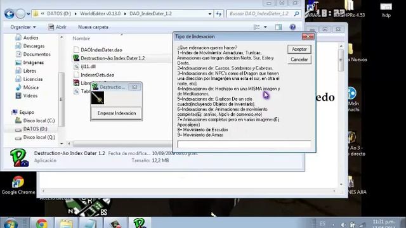Open the view options dropdown arrow
Image resolution: width=406 pixels, height=228 pixels.
[x=265, y=27]
